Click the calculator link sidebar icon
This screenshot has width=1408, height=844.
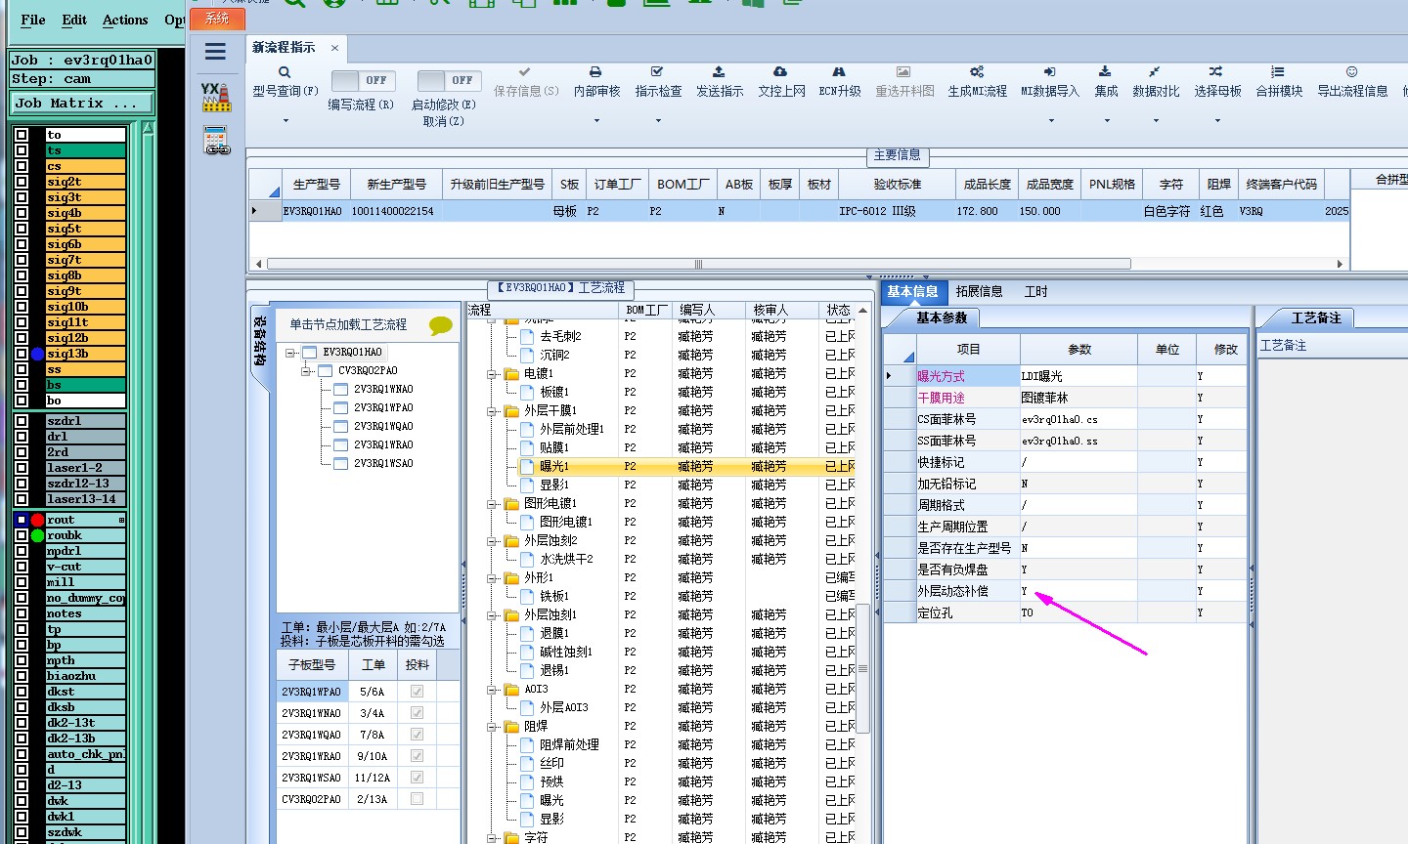pos(216,141)
